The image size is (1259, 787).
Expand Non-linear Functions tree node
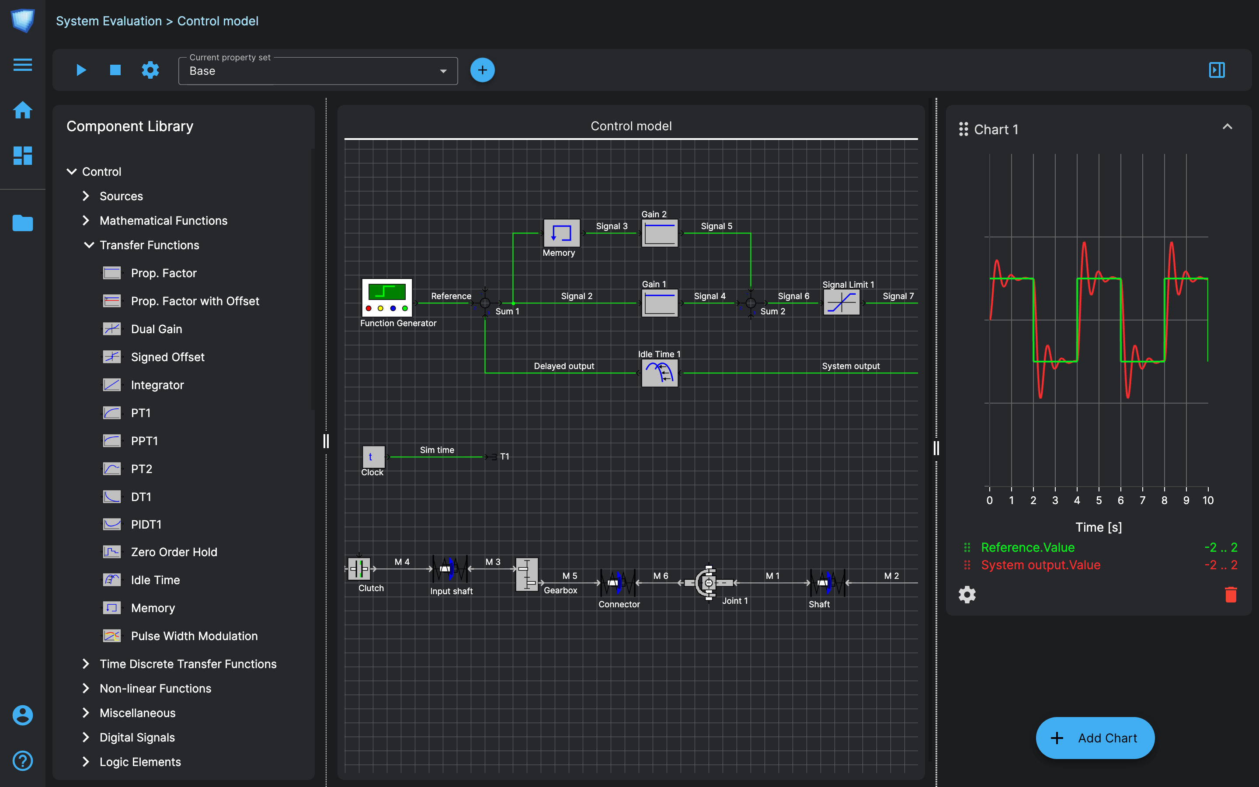(x=87, y=688)
